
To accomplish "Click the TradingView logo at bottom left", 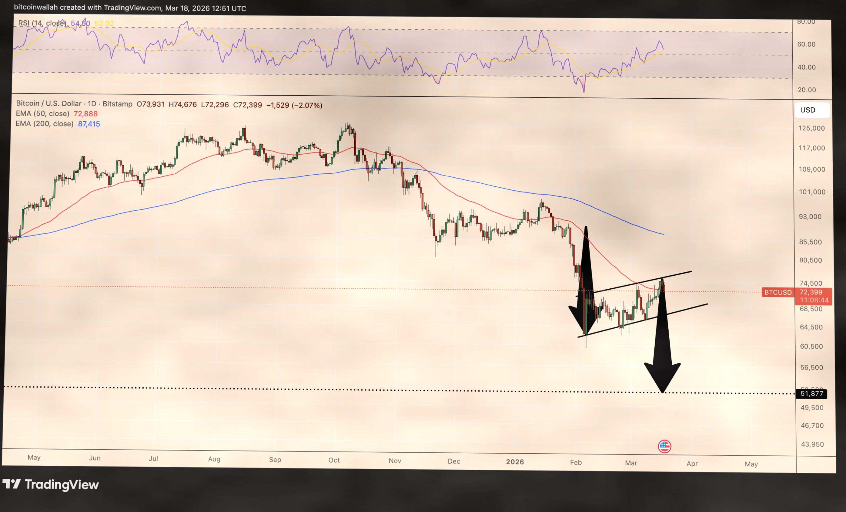I will (x=51, y=484).
